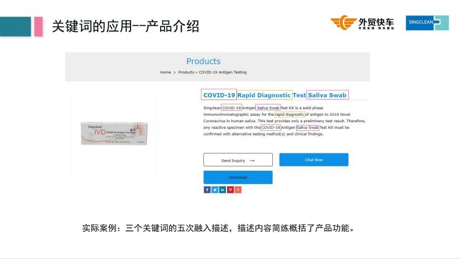The image size is (460, 259).
Task: Select COVID-19 Antigen Testing breadcrumb
Action: click(223, 72)
